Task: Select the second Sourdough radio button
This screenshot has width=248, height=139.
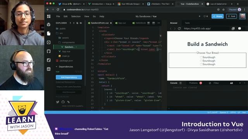Action: [x=201, y=61]
